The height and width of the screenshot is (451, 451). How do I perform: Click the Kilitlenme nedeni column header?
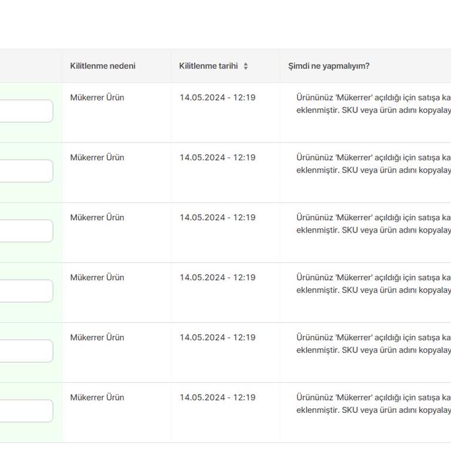point(103,66)
